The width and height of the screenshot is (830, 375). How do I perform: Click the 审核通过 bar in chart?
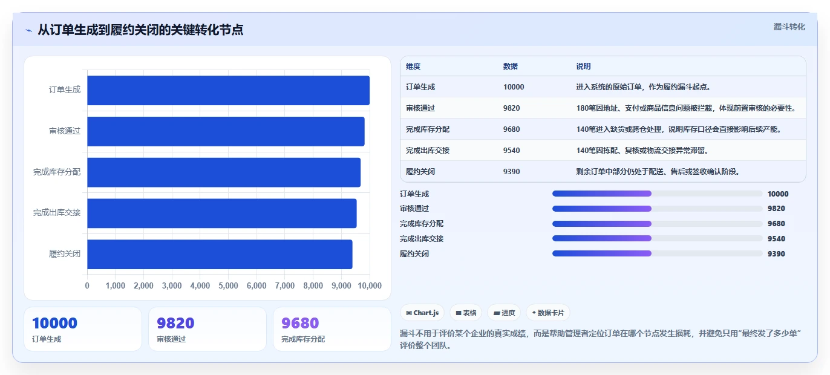tap(226, 131)
